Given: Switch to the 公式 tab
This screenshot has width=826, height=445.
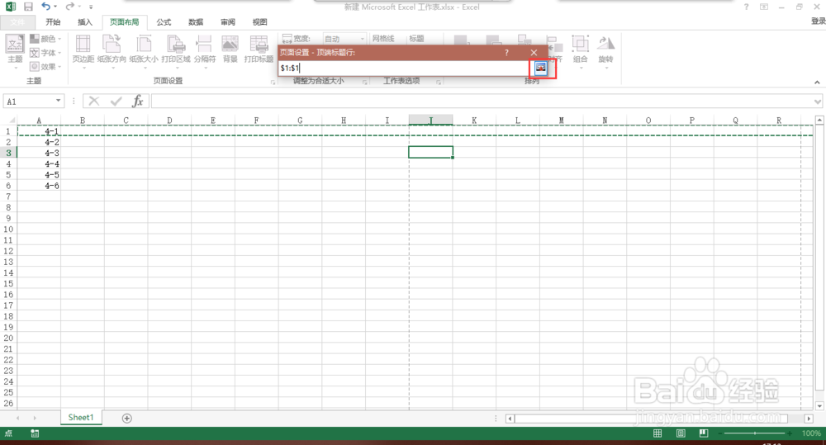Looking at the screenshot, I should coord(164,22).
